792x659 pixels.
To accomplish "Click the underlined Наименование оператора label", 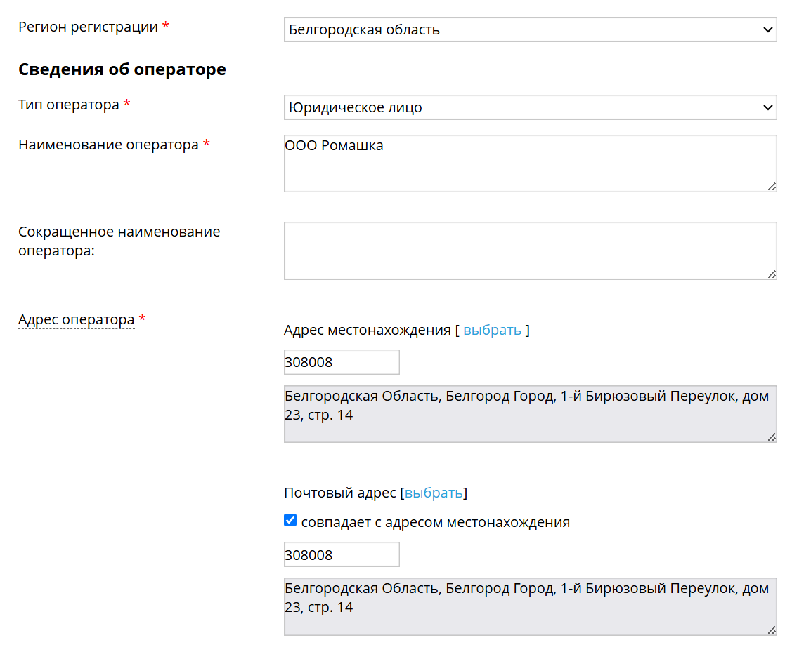I will (x=109, y=145).
